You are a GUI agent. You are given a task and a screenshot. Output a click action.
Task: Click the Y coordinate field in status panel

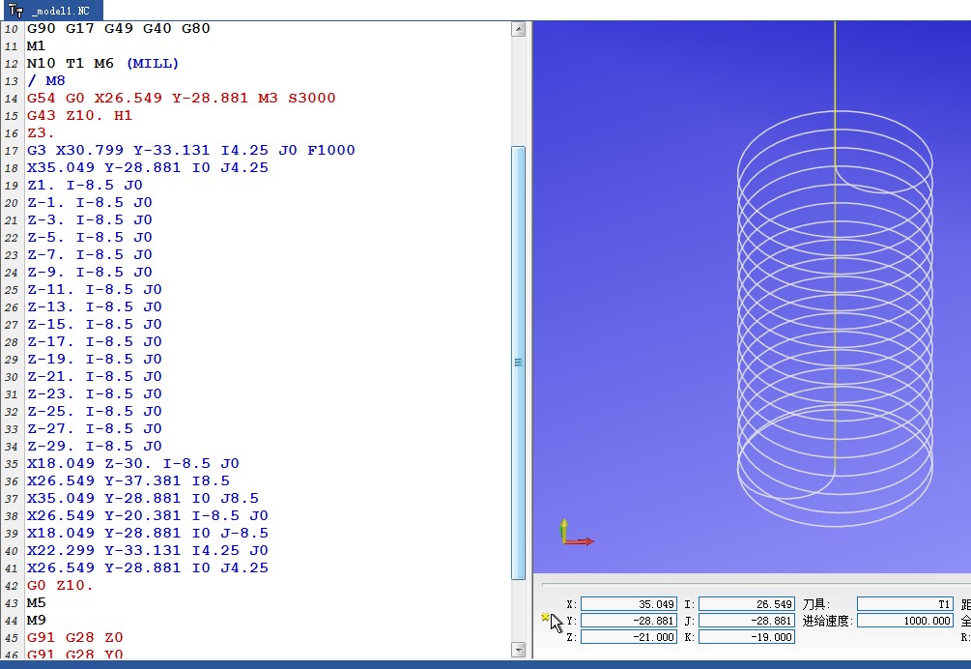[629, 621]
